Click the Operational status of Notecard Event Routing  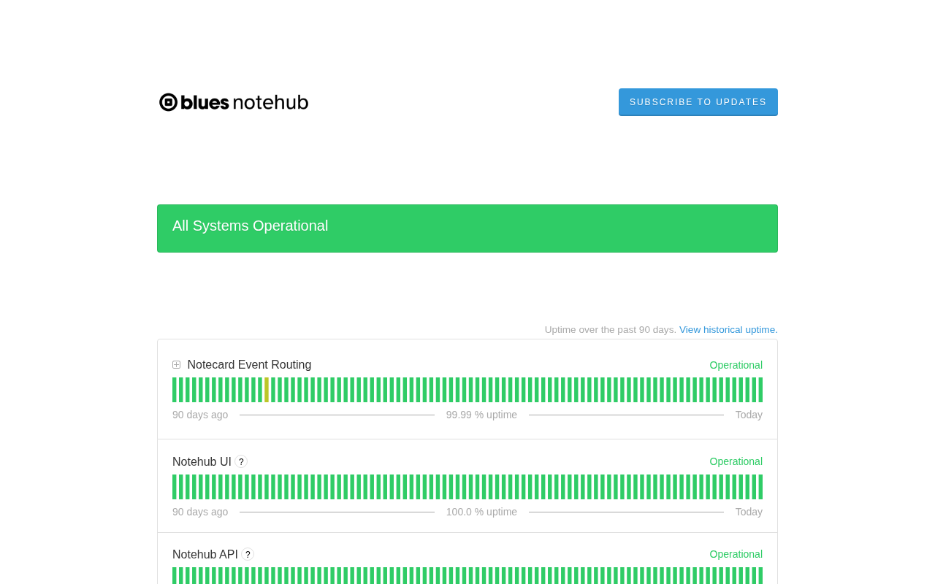736,365
